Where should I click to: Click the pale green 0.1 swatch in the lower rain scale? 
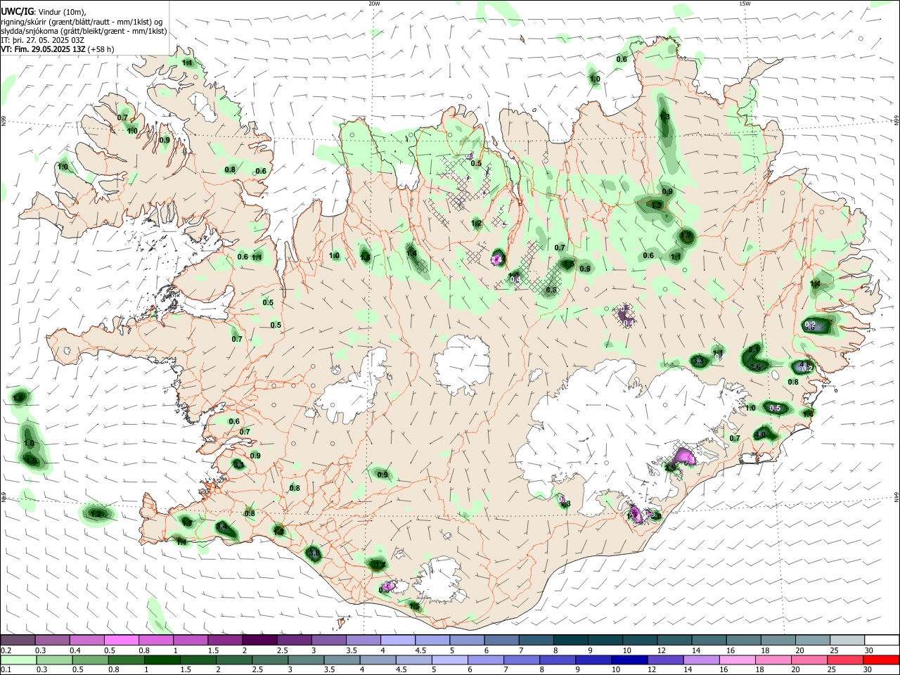18,660
